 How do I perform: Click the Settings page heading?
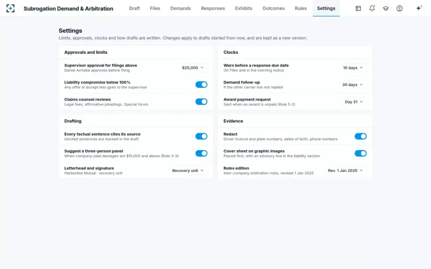click(x=70, y=31)
